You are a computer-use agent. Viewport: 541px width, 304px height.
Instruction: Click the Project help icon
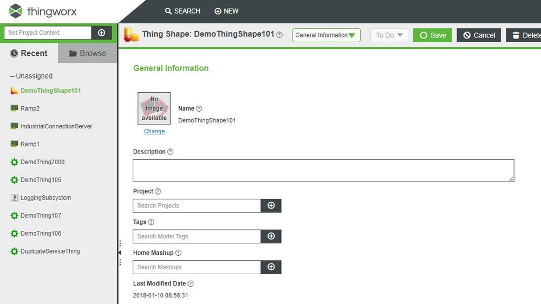coord(158,191)
